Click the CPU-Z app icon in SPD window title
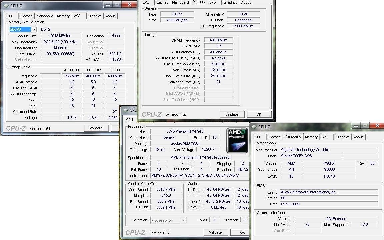 click(x=6, y=6)
